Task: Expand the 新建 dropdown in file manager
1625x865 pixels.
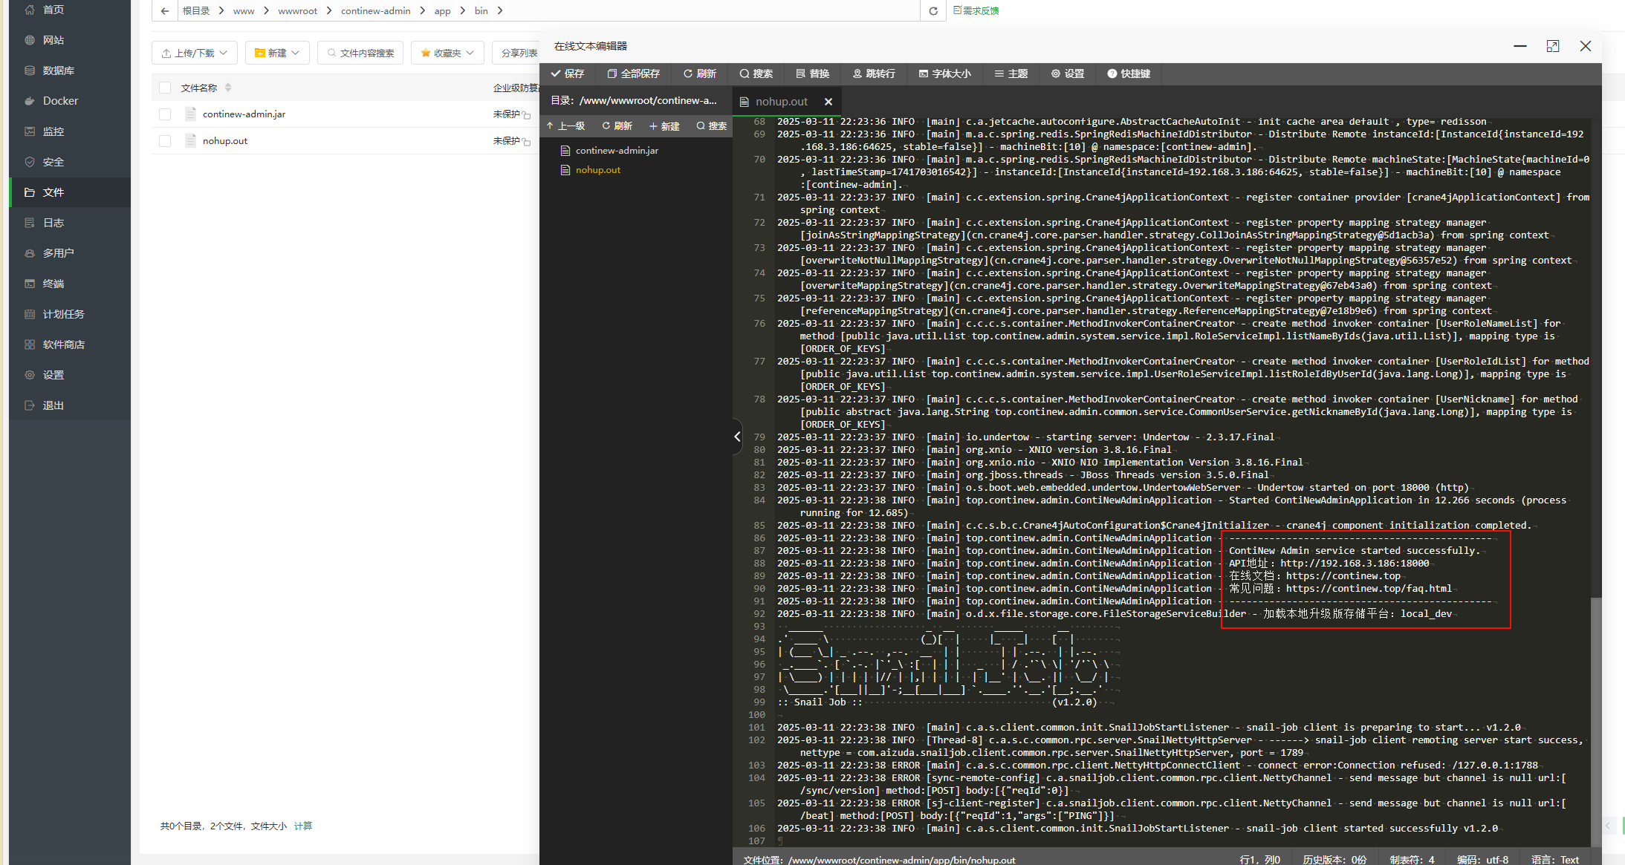Action: coord(277,53)
